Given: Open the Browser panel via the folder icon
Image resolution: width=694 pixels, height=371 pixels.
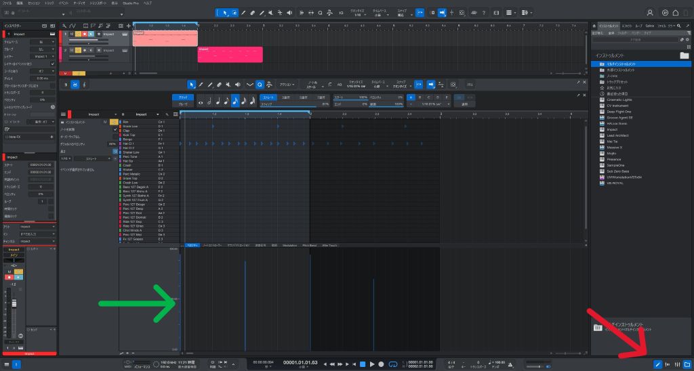Looking at the screenshot, I should tap(687, 364).
